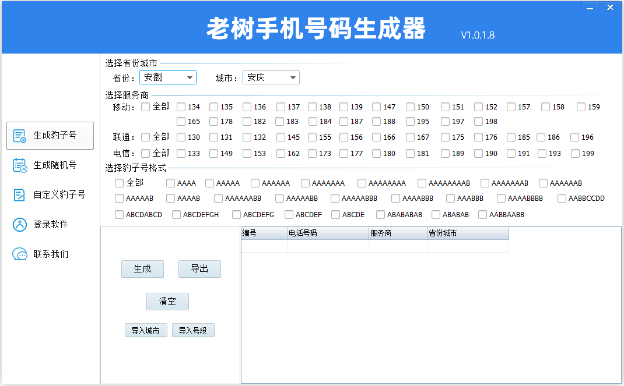Tick the AABBCCDD format checkbox
Screen dimensions: 624x386
pyautogui.click(x=562, y=198)
